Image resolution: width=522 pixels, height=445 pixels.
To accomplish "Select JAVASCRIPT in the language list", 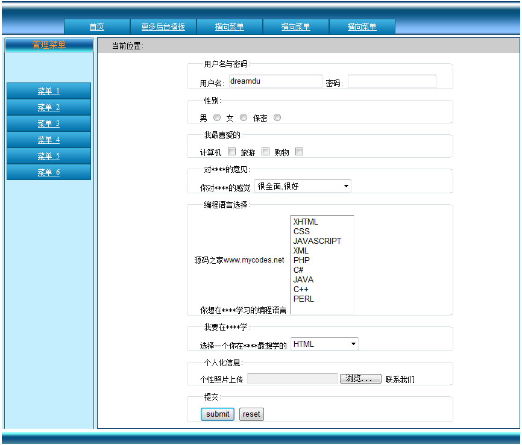I will tap(322, 241).
